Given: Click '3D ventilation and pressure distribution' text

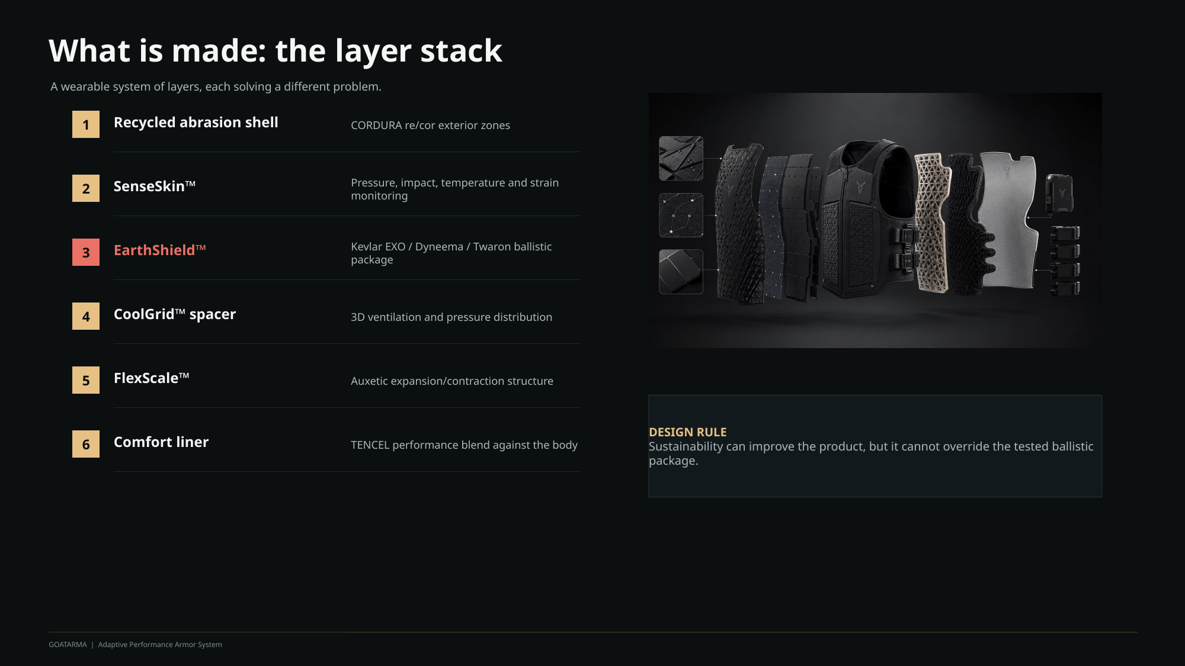Looking at the screenshot, I should click(451, 317).
